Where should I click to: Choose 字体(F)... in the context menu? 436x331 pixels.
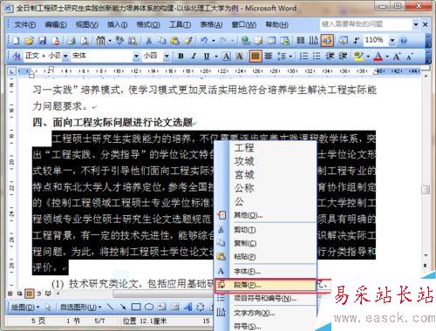click(265, 272)
